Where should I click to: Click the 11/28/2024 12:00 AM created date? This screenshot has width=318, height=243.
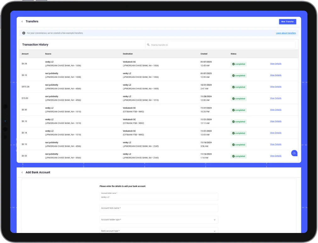pos(206,98)
